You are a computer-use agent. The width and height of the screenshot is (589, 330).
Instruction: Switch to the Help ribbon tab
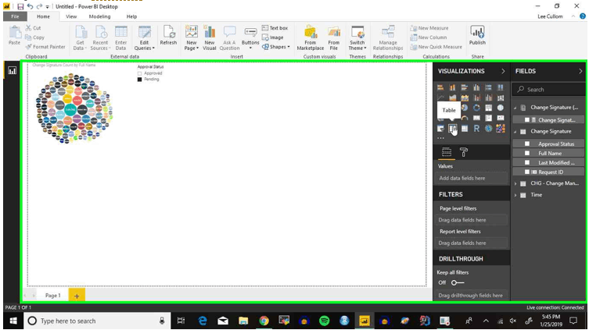point(131,16)
